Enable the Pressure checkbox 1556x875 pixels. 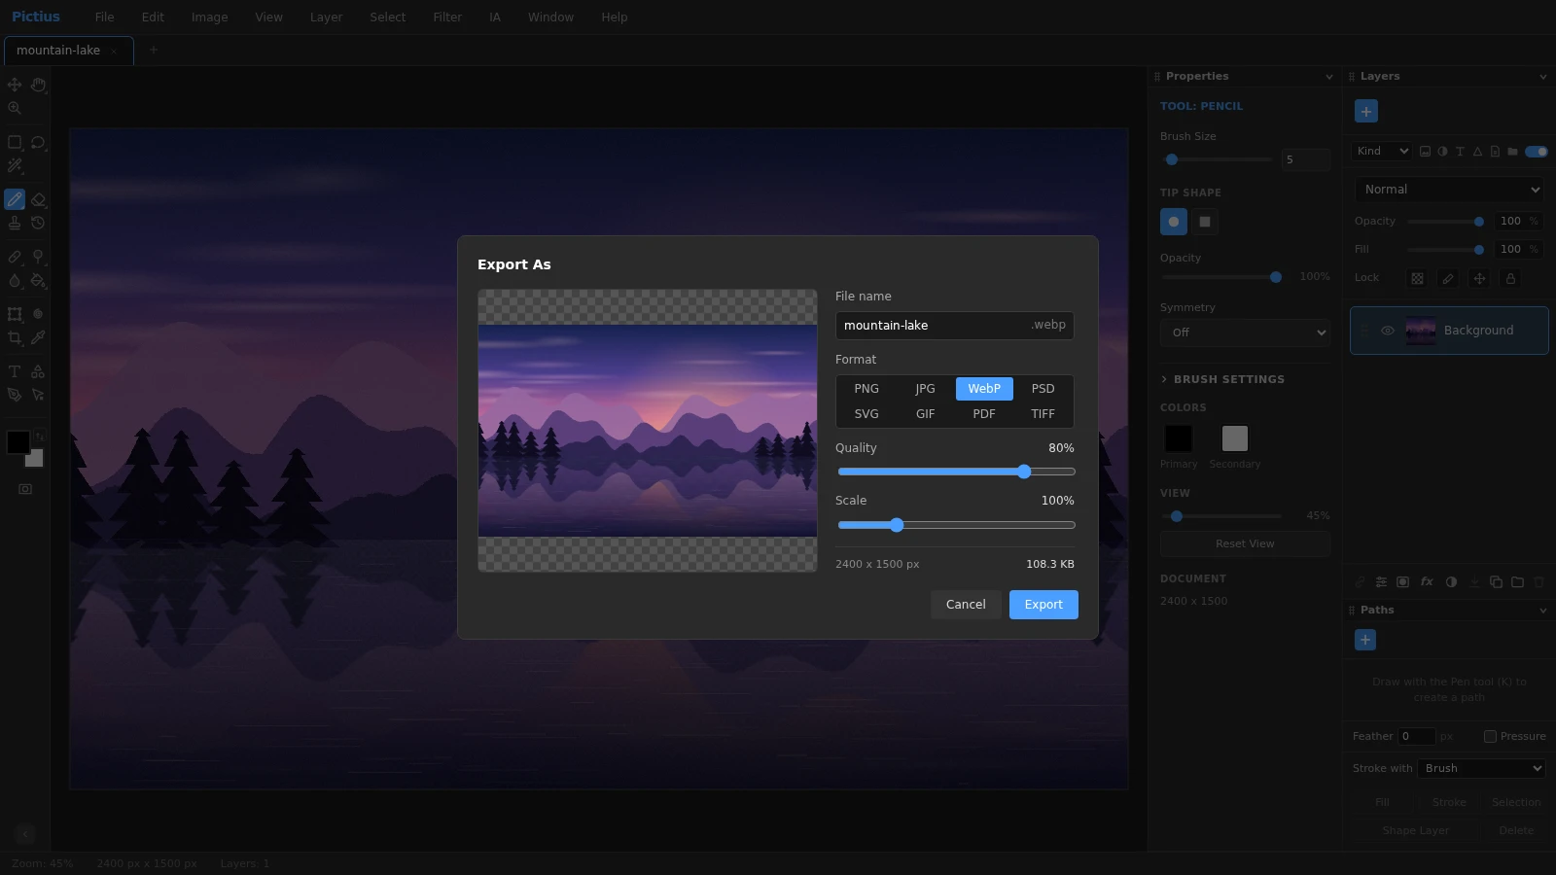(1490, 736)
